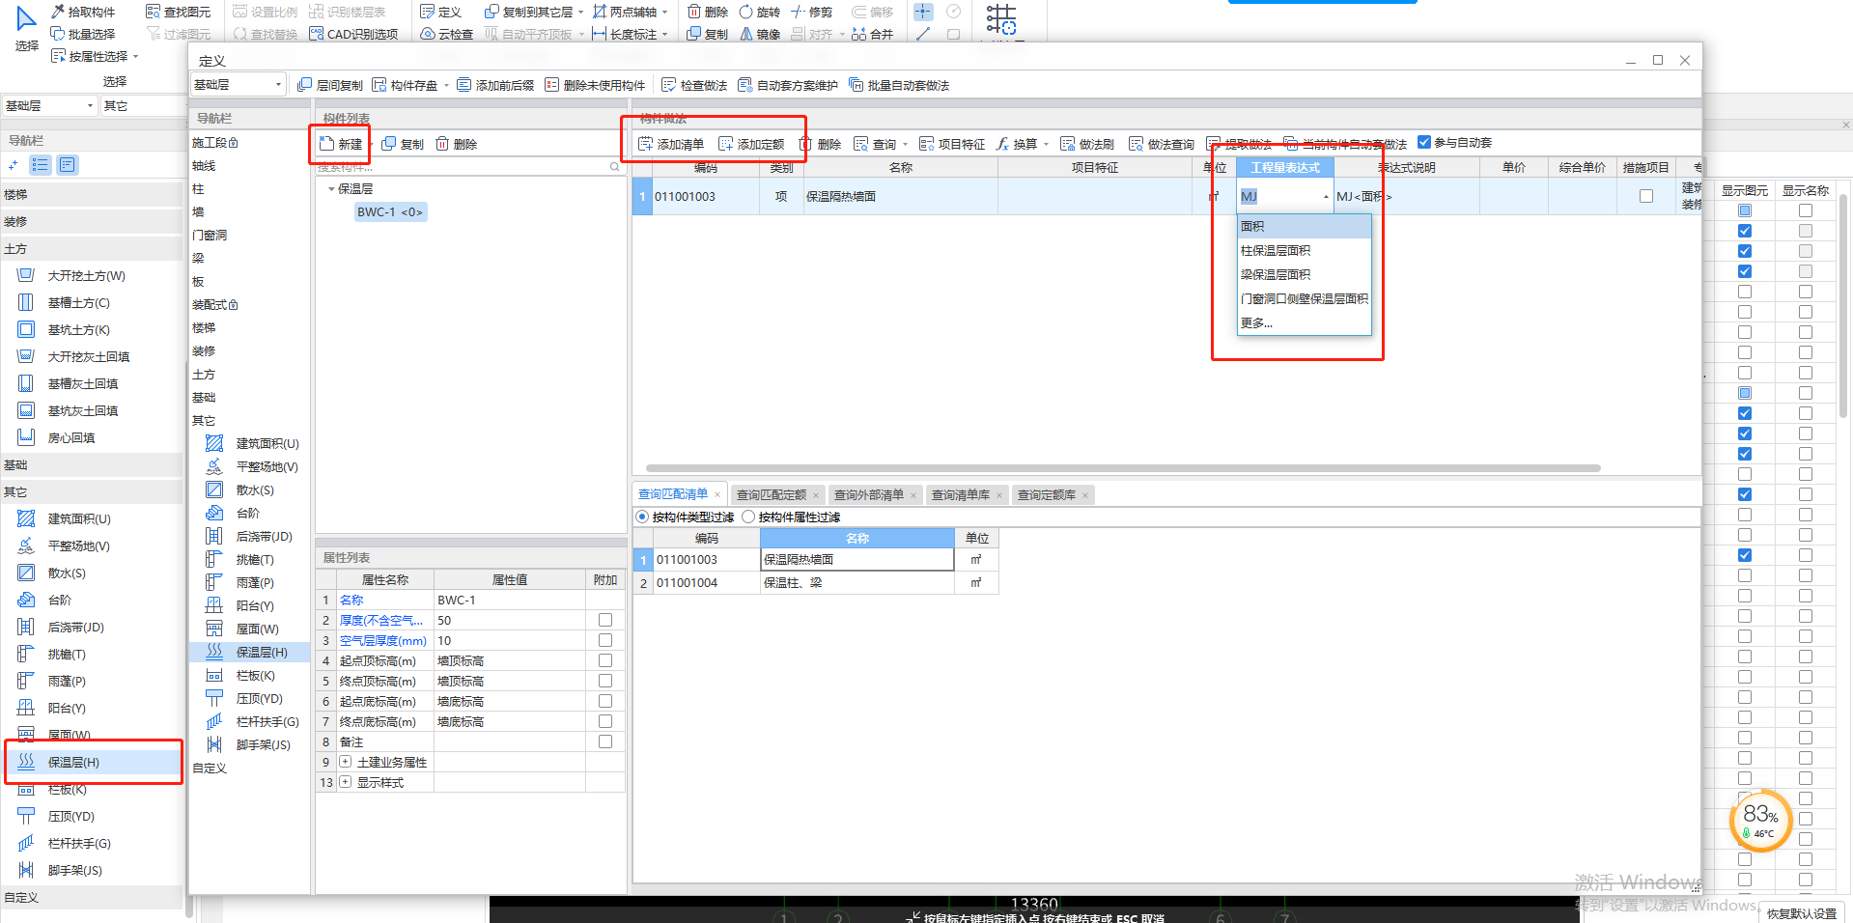Click 做法查询 toolbar icon
The image size is (1853, 923).
(1137, 144)
